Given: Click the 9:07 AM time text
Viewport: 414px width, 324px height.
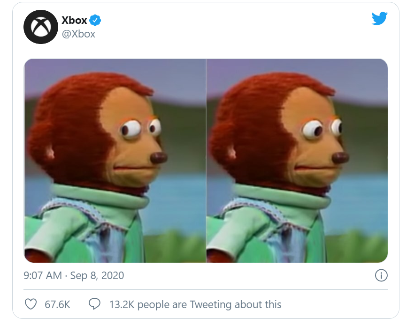Looking at the screenshot, I should (x=42, y=275).
